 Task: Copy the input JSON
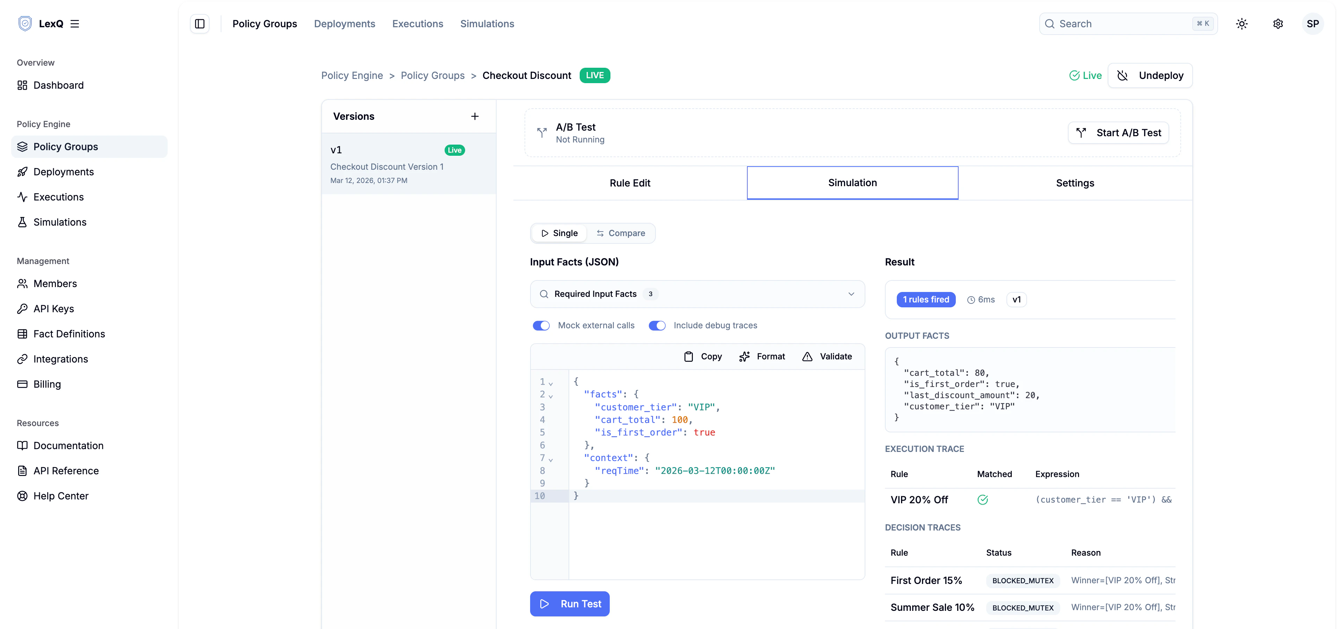[703, 356]
